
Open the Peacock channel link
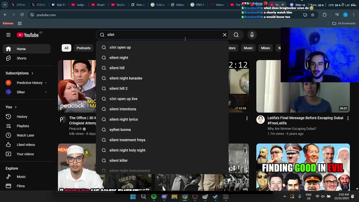tap(75, 129)
